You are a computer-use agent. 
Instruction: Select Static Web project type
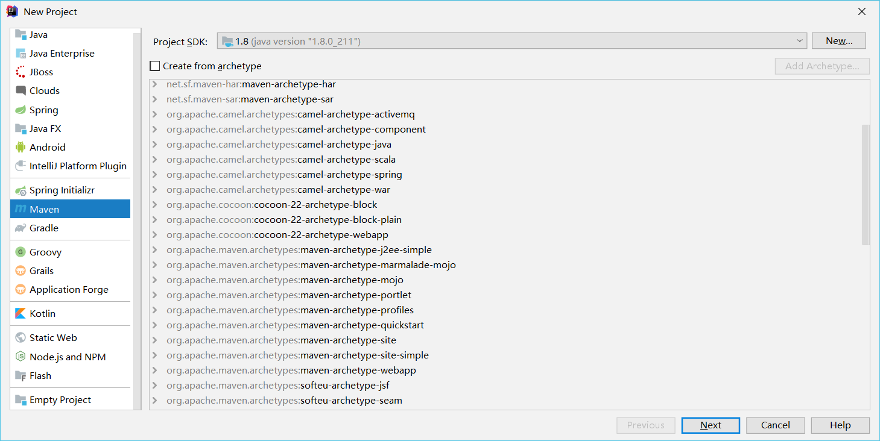click(70, 337)
